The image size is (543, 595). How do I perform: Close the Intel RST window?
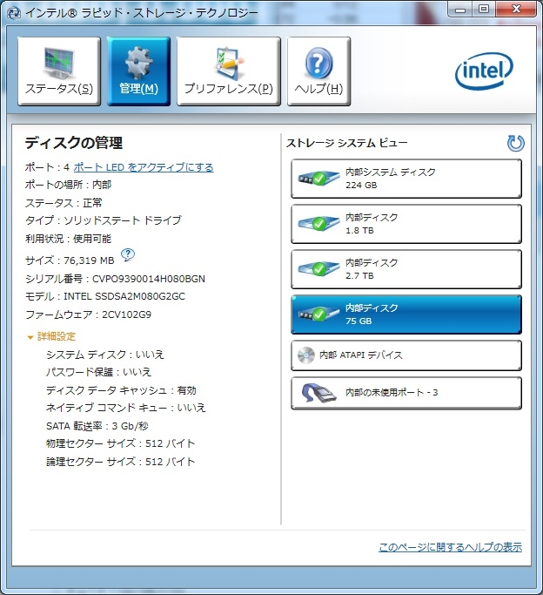(x=516, y=9)
